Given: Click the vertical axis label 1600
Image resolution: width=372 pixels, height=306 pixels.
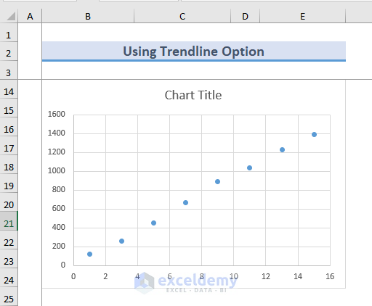Looking at the screenshot, I should point(57,114).
